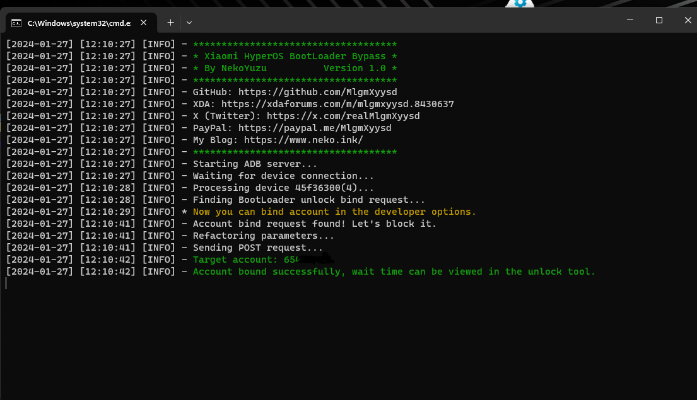Click the yellow 'Now you can bind account' message

[x=335, y=212]
